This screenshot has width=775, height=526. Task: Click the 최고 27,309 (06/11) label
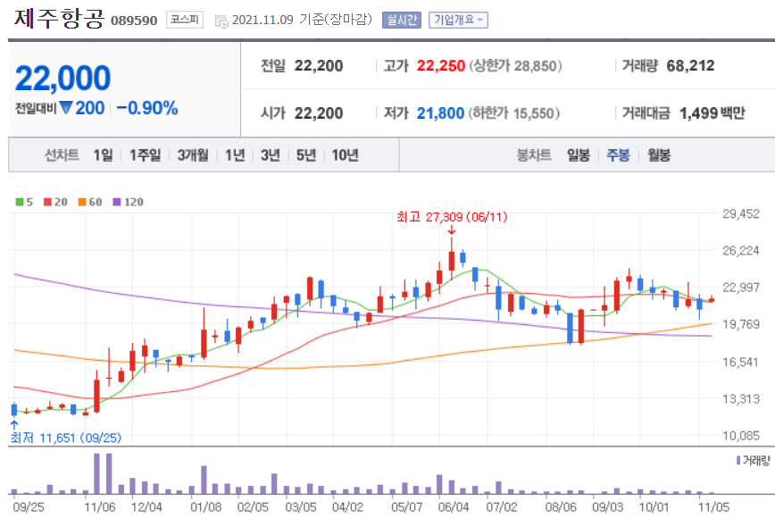[452, 216]
